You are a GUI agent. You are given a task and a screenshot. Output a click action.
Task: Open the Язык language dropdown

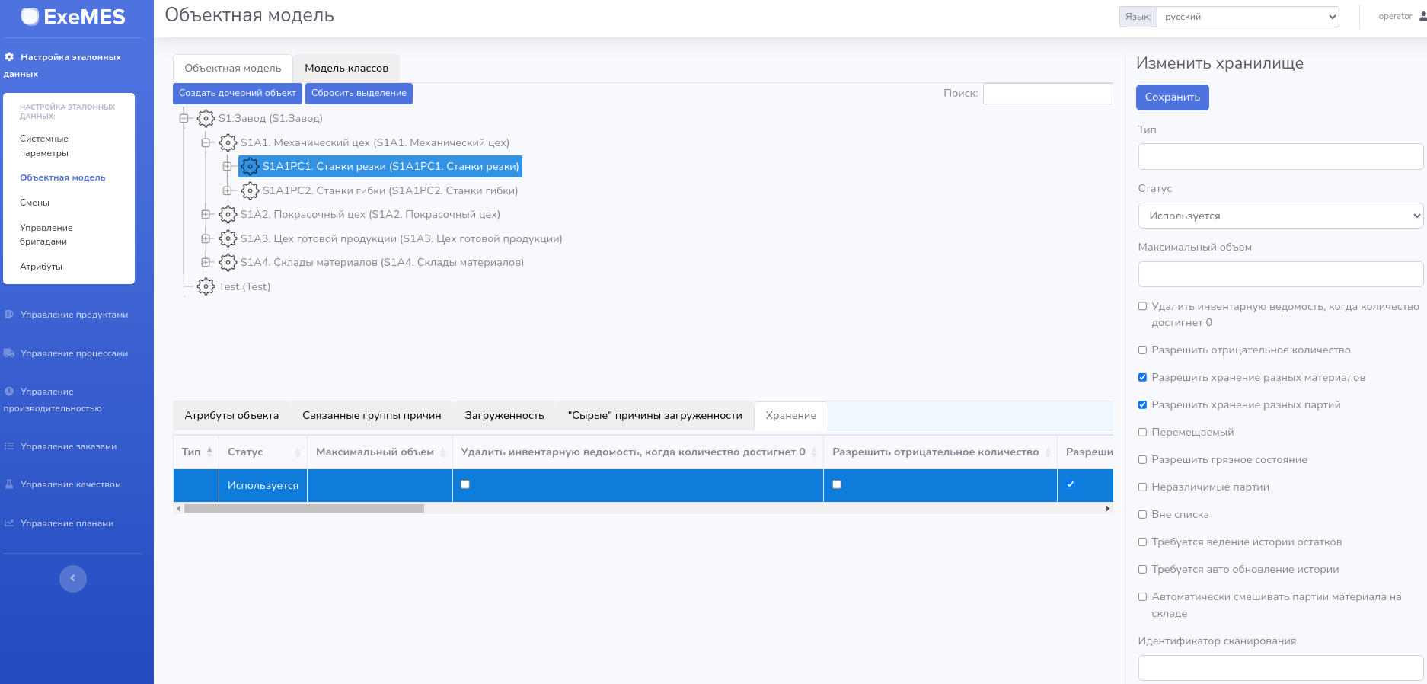pos(1247,17)
